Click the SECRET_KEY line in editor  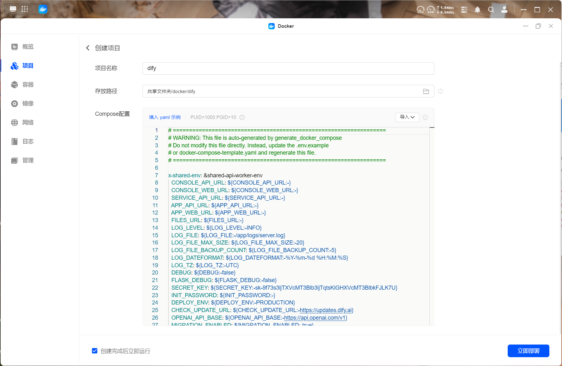(284, 288)
